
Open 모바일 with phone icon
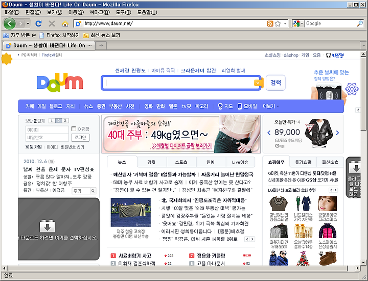247,106
